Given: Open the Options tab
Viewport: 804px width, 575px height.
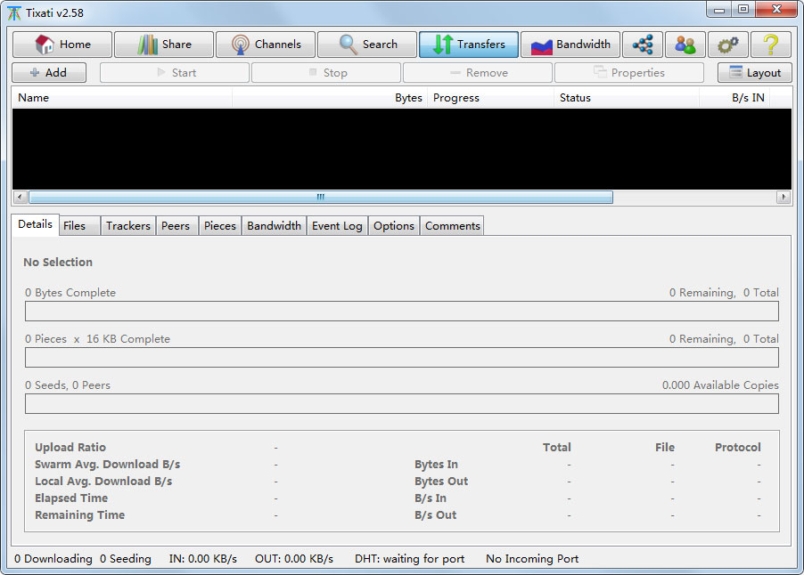Looking at the screenshot, I should click(394, 226).
